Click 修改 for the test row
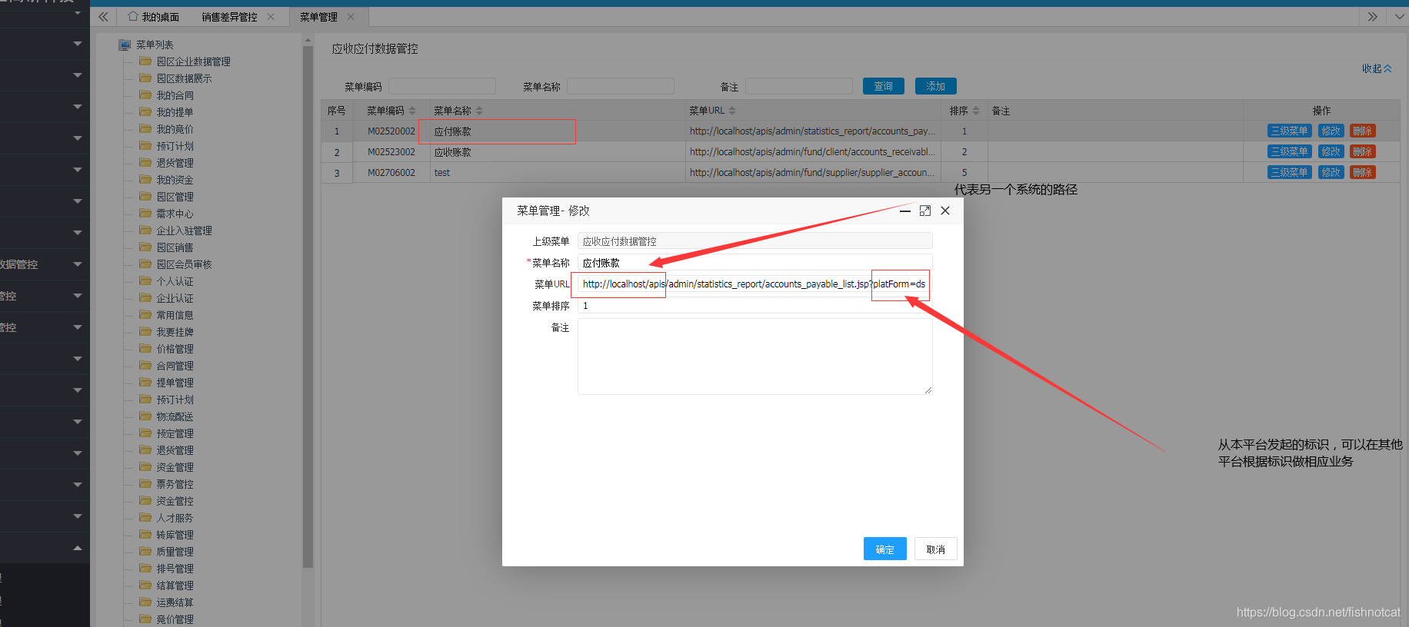This screenshot has width=1409, height=627. click(x=1331, y=173)
